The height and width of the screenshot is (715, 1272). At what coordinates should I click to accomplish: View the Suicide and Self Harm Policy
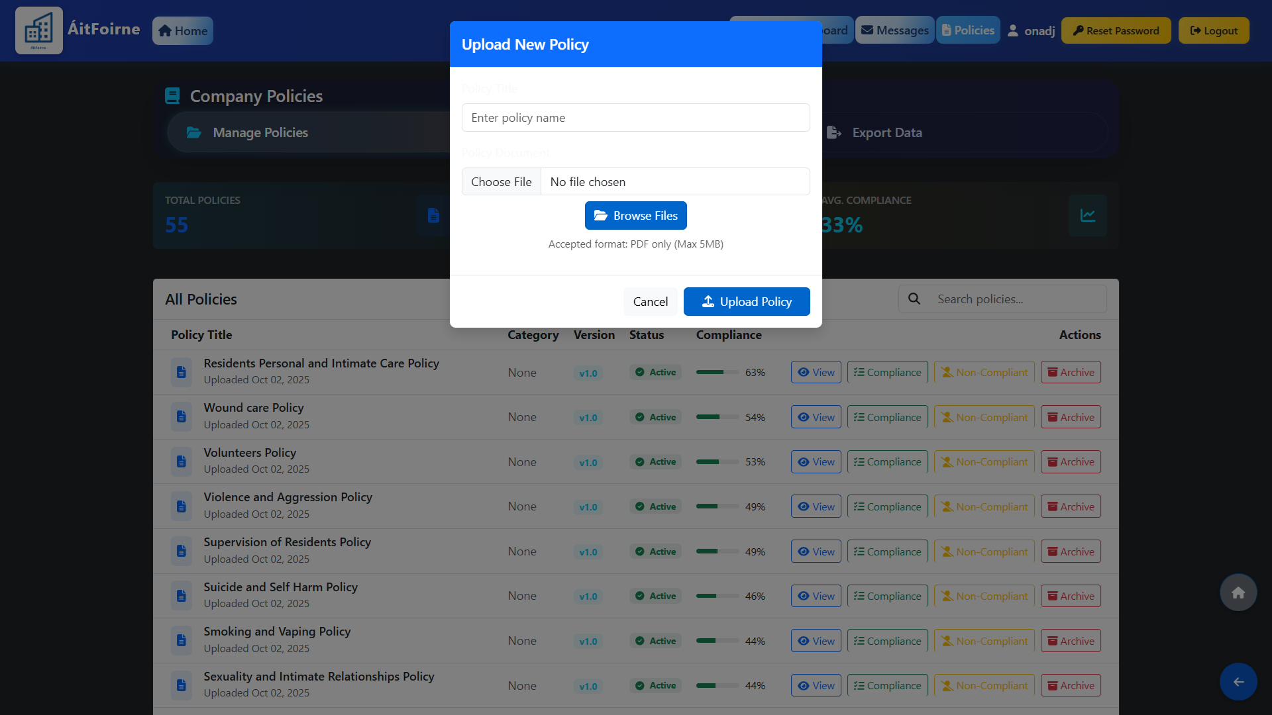pyautogui.click(x=816, y=596)
